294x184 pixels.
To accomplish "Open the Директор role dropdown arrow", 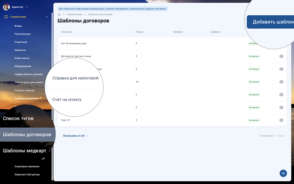I will pyautogui.click(x=27, y=7).
